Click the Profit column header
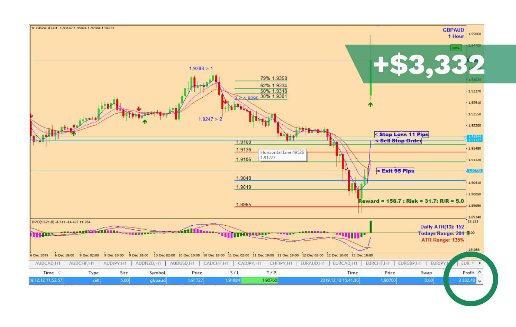The height and width of the screenshot is (327, 516). [469, 273]
